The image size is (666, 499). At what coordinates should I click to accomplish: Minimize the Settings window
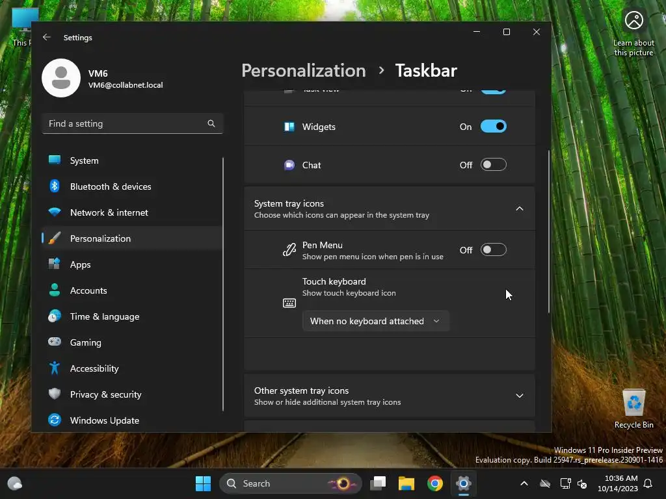(477, 32)
